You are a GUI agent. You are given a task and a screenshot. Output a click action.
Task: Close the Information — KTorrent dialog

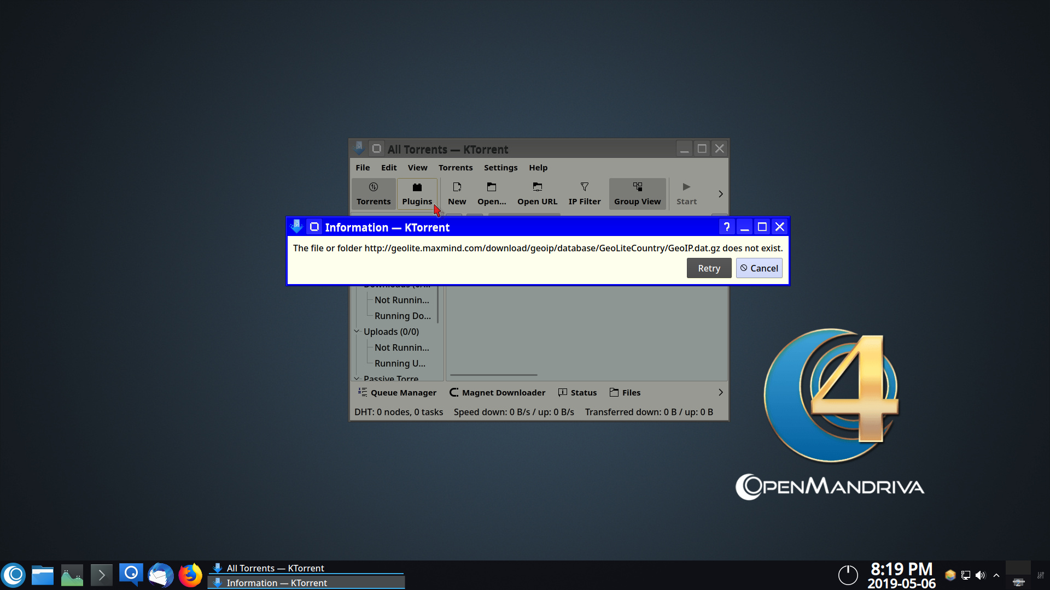(780, 227)
